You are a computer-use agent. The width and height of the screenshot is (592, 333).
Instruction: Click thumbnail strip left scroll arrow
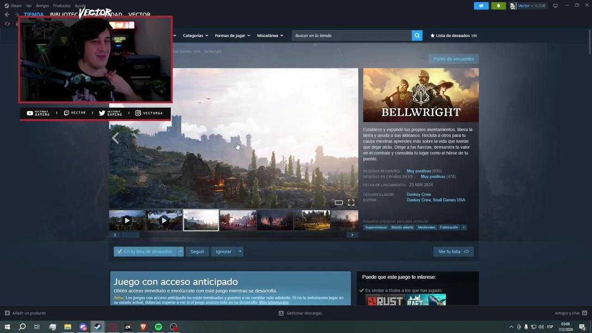(115, 235)
